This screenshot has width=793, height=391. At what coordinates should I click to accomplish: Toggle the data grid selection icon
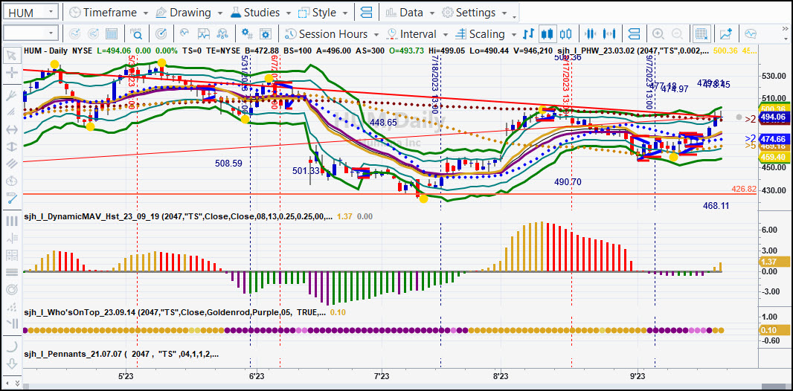(701, 34)
